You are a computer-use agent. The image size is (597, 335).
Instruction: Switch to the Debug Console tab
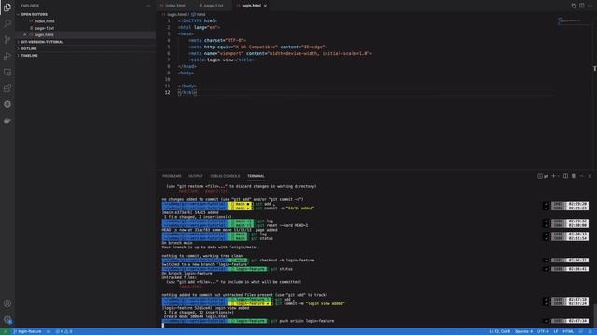click(x=225, y=176)
